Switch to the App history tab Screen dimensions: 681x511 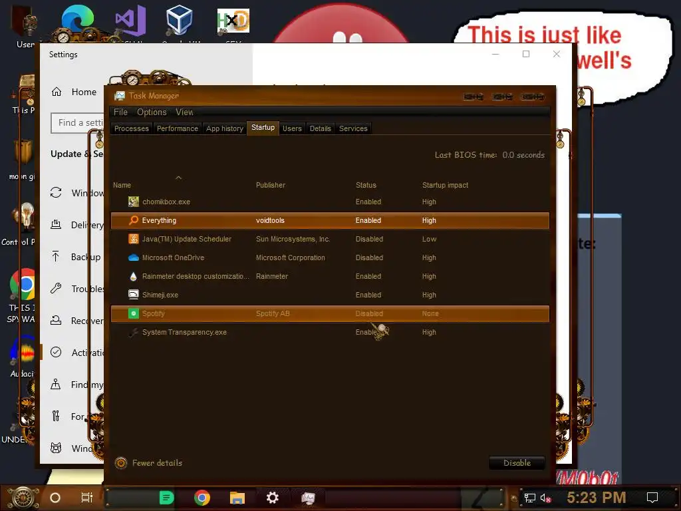(225, 128)
